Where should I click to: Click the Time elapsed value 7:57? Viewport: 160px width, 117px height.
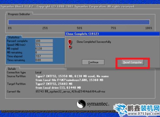pos(44,56)
